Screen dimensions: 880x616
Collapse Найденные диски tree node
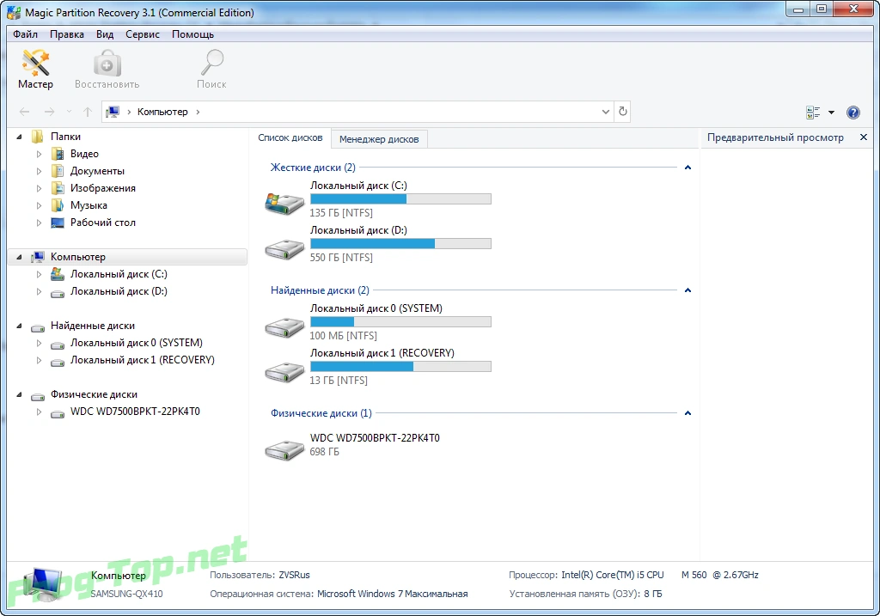[x=19, y=326]
